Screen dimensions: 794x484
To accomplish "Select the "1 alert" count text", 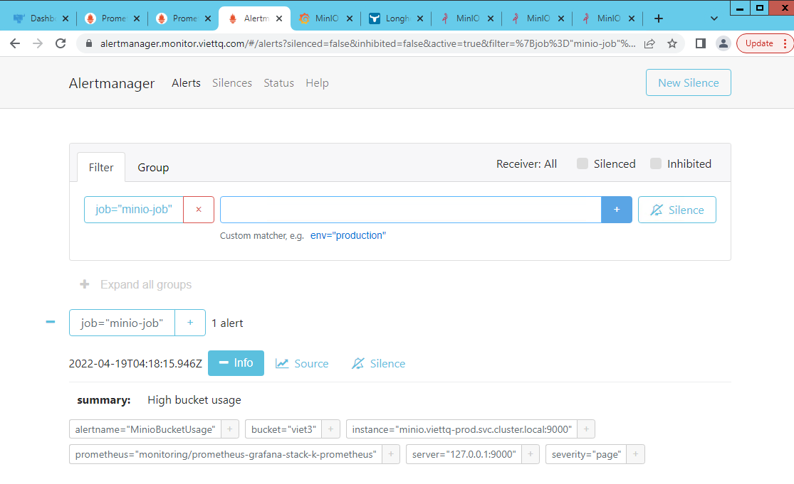I will (227, 323).
